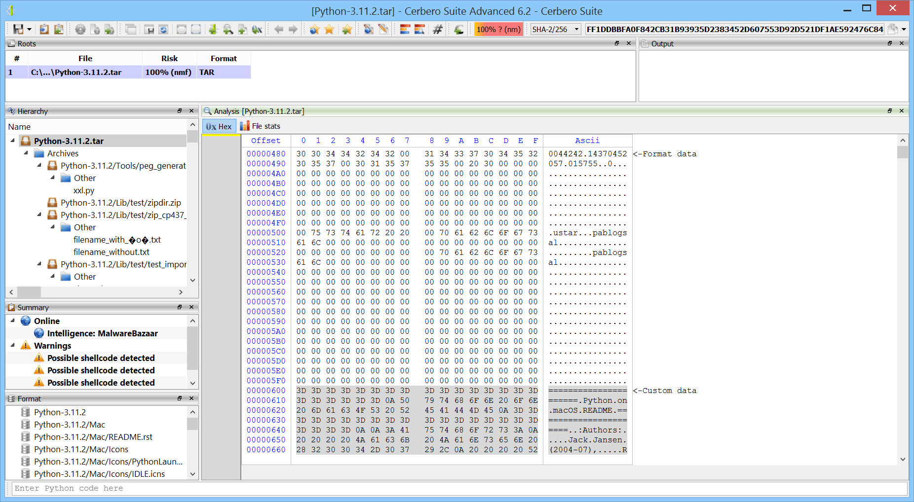The image size is (914, 502).
Task: Collapse the Python-3.11.2.tar root node
Action: point(13,141)
